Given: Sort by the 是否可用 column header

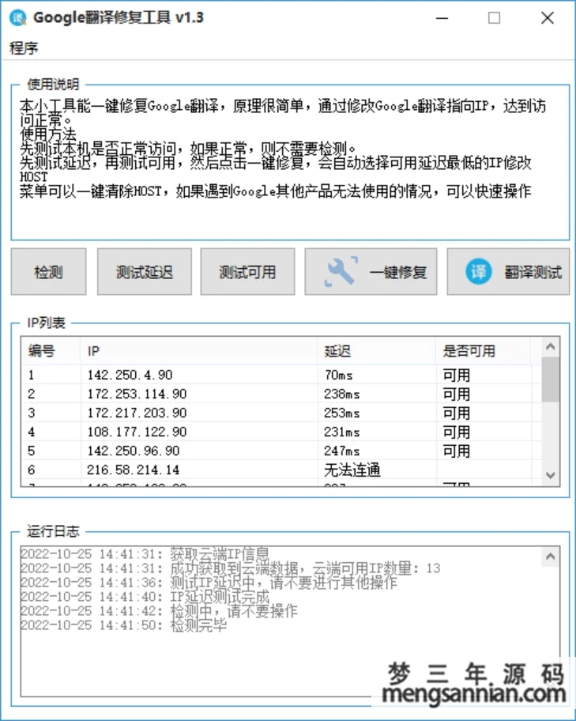Looking at the screenshot, I should (x=483, y=351).
